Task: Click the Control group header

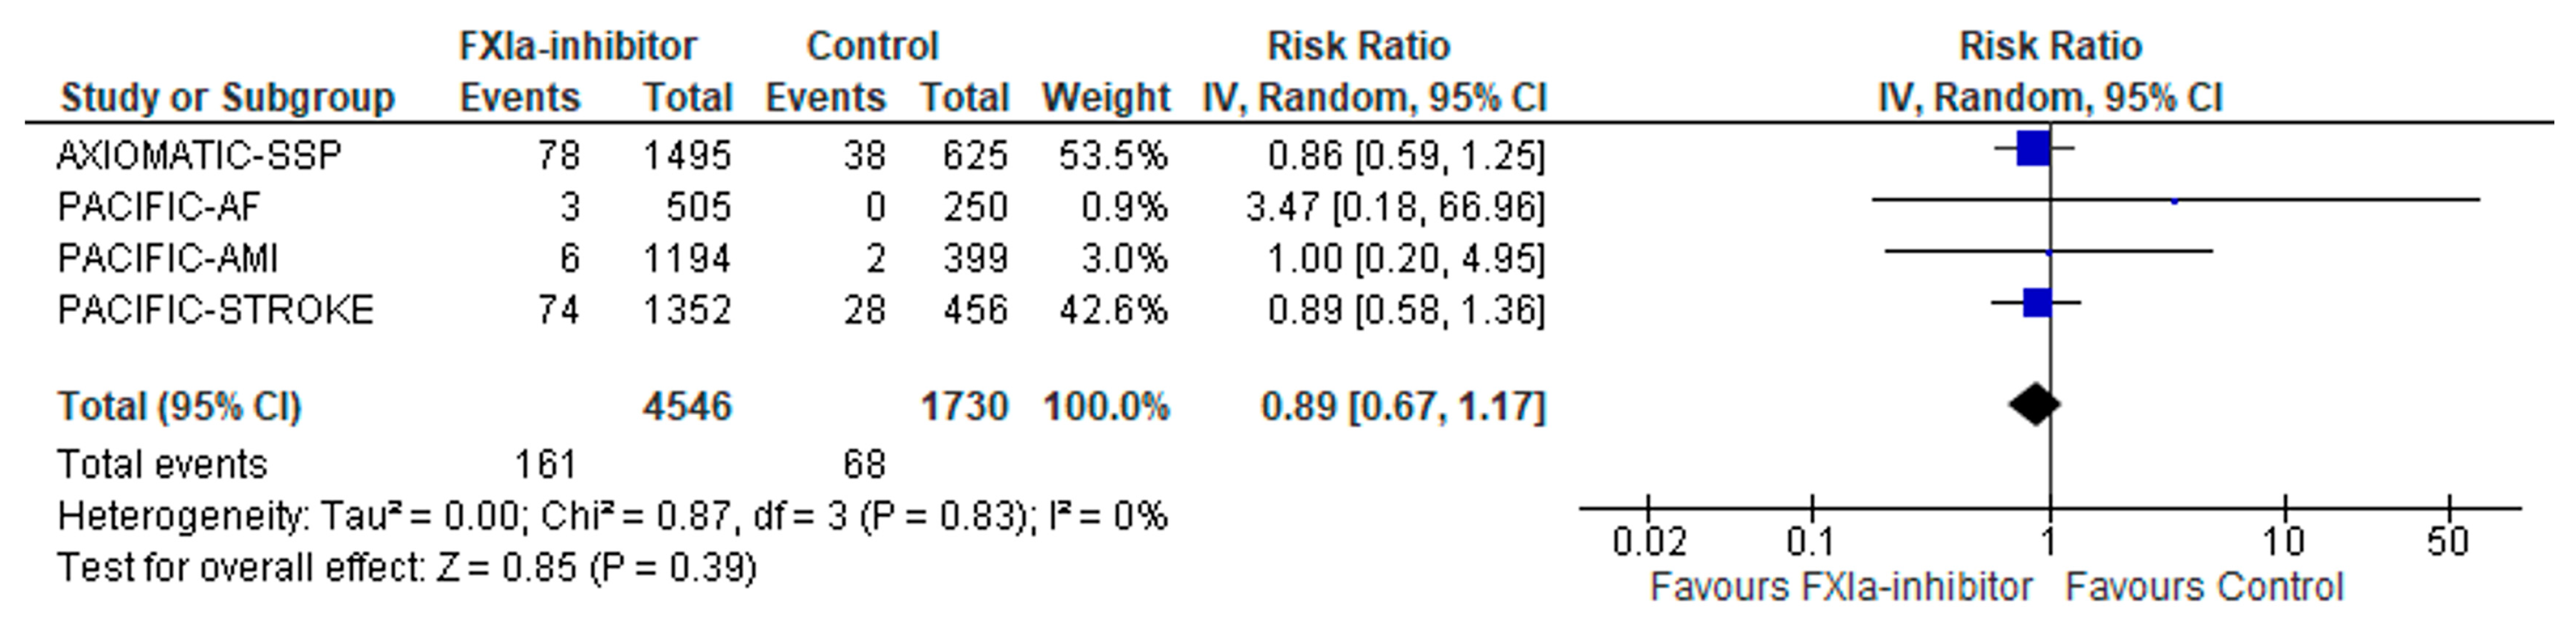Action: coord(872,46)
